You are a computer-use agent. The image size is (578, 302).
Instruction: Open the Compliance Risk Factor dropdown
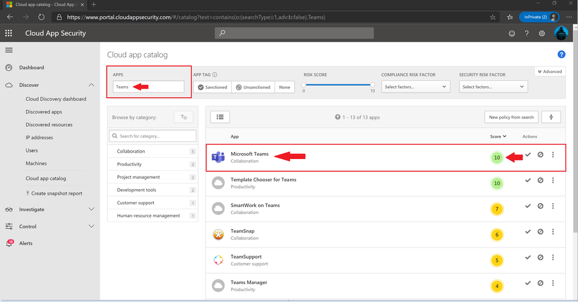point(415,87)
